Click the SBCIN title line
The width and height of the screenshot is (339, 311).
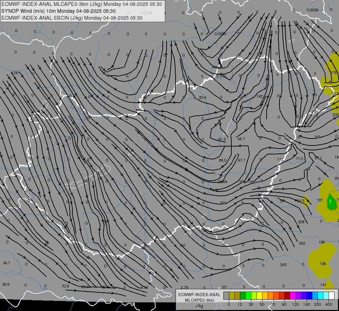(72, 18)
